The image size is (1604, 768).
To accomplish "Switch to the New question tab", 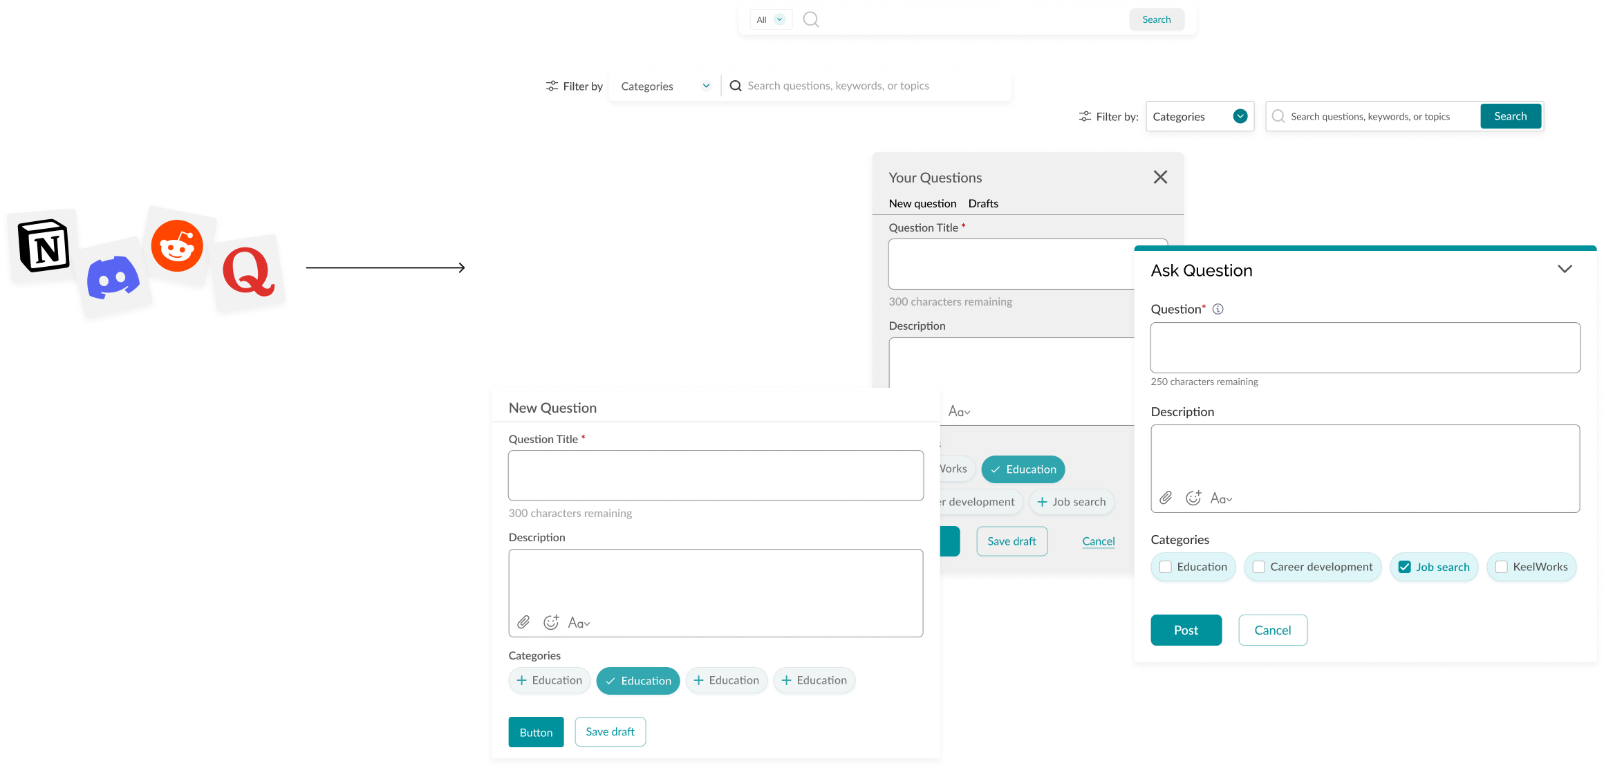I will pyautogui.click(x=922, y=203).
